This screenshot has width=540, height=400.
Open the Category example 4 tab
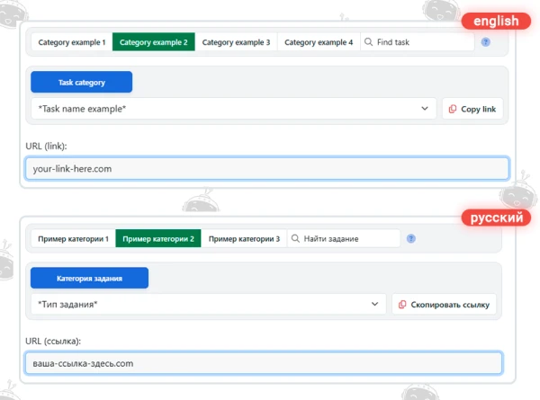point(319,42)
